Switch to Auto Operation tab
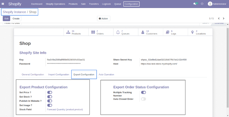Viewport: 229px width, 117px height. (106, 74)
